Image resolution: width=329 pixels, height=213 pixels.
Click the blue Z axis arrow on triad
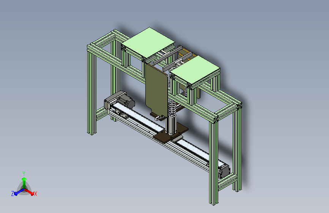[19, 192]
